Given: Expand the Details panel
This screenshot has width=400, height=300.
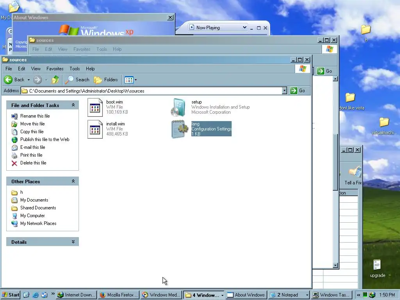Looking at the screenshot, I should [x=73, y=241].
